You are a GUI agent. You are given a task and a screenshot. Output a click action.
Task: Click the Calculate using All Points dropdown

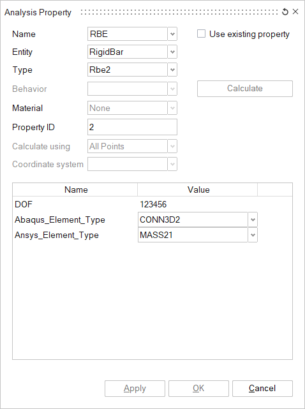click(132, 146)
